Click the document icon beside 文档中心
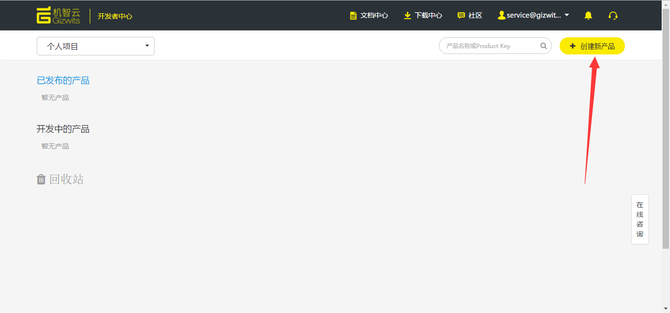This screenshot has width=670, height=313. [353, 15]
